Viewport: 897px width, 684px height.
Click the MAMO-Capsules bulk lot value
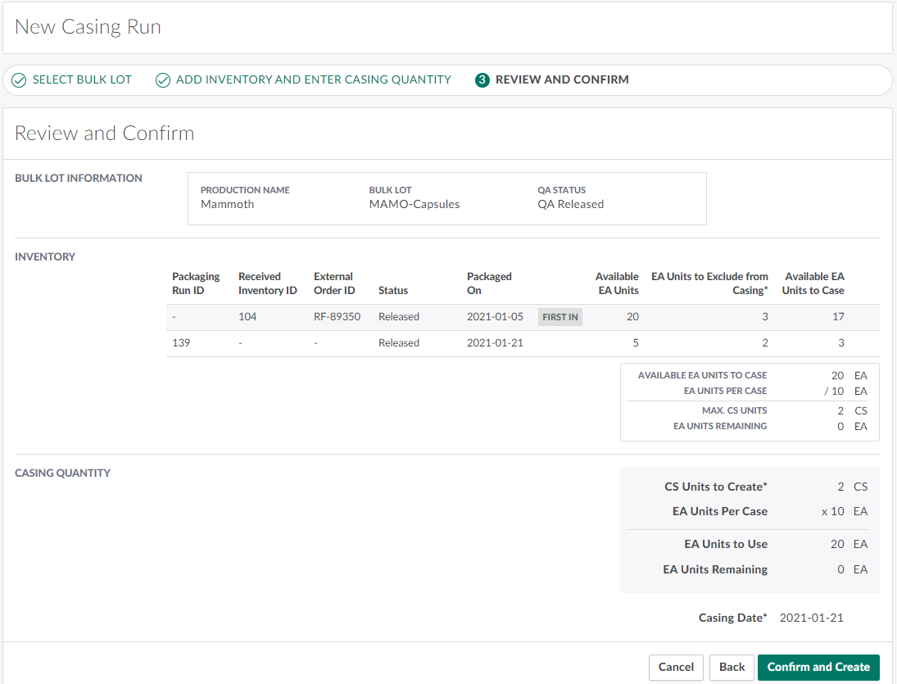(414, 205)
